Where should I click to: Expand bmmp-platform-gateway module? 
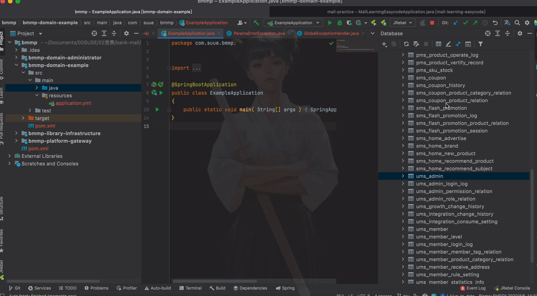[16, 141]
